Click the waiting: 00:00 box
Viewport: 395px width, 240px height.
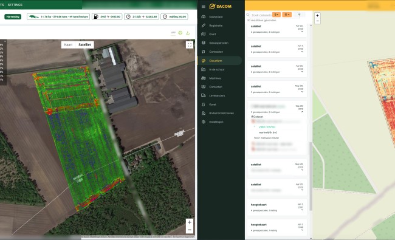[x=174, y=16]
